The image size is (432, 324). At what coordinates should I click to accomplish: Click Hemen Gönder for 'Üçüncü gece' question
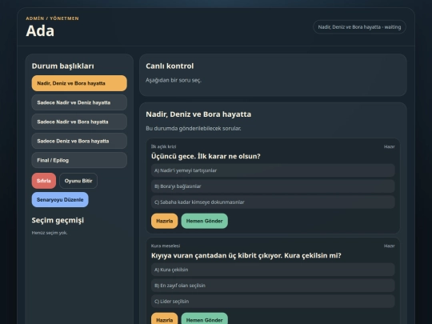tap(205, 221)
